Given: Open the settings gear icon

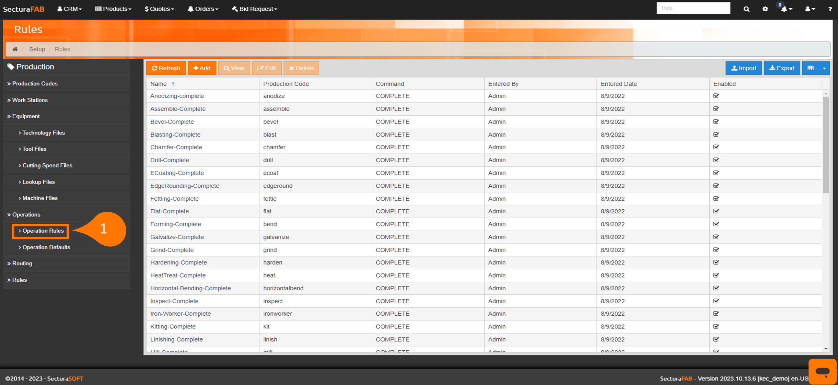Looking at the screenshot, I should pos(765,9).
